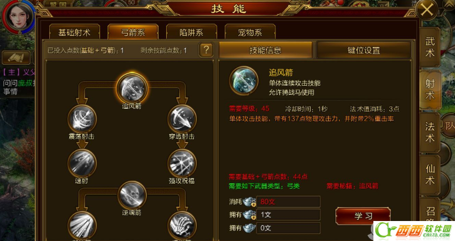Click the 学习 learn button

[x=363, y=216]
